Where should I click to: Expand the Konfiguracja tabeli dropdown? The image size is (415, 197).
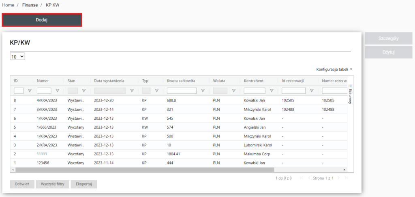334,70
